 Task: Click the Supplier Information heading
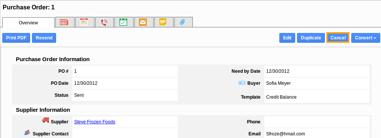pos(43,110)
